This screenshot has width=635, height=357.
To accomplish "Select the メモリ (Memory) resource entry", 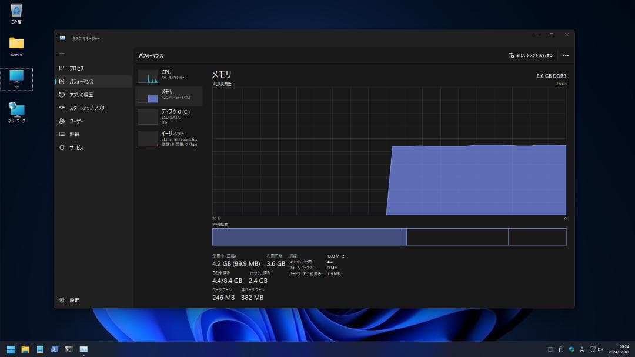I will pos(169,95).
